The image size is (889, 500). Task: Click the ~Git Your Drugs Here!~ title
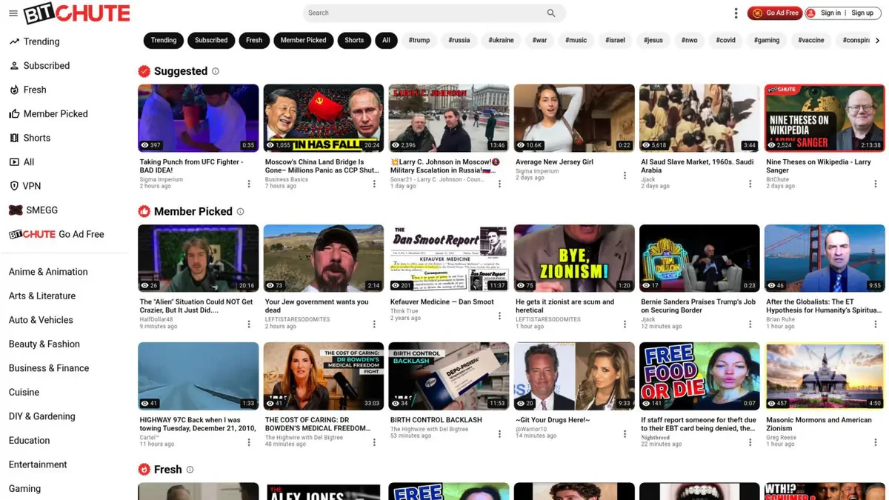[553, 420]
